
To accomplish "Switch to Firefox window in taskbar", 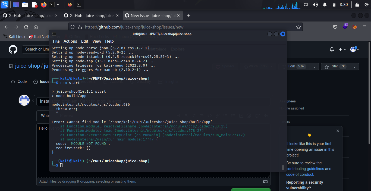I will (70, 5).
